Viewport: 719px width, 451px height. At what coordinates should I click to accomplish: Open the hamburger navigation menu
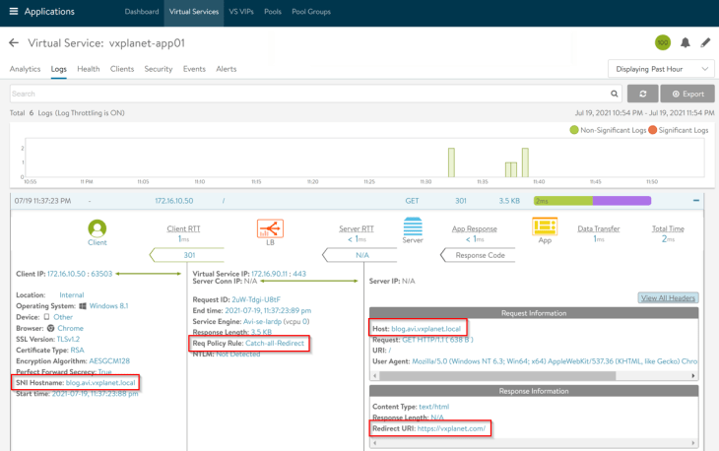click(14, 11)
